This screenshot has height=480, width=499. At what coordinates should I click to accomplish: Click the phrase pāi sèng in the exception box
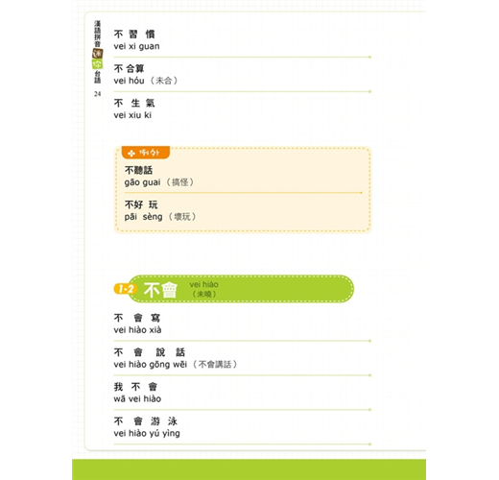coord(143,217)
